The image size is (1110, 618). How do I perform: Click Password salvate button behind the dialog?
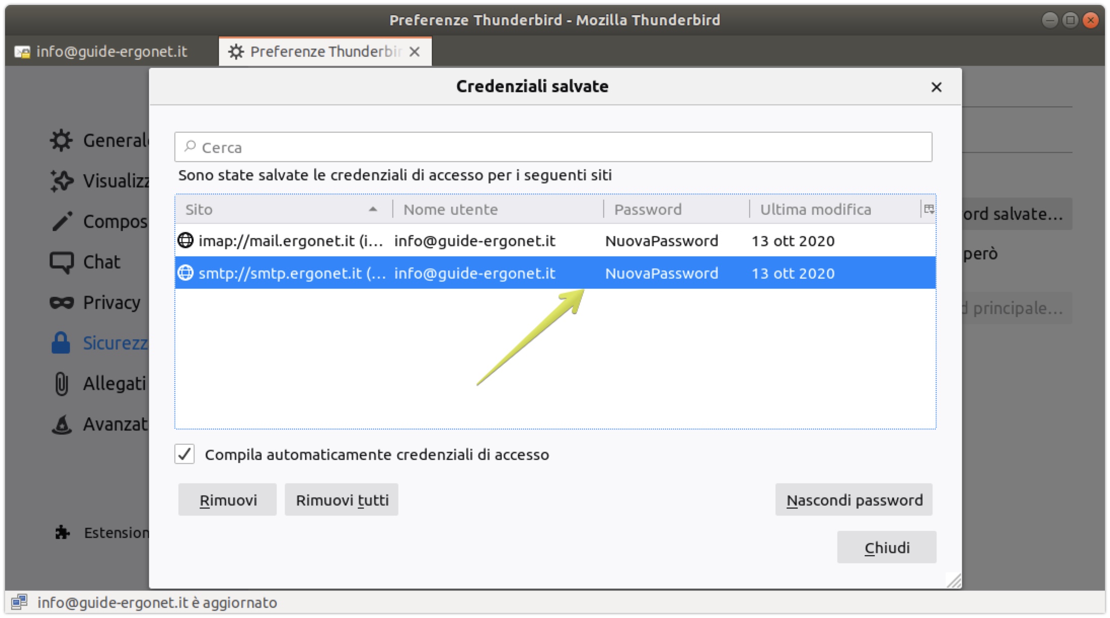1017,214
